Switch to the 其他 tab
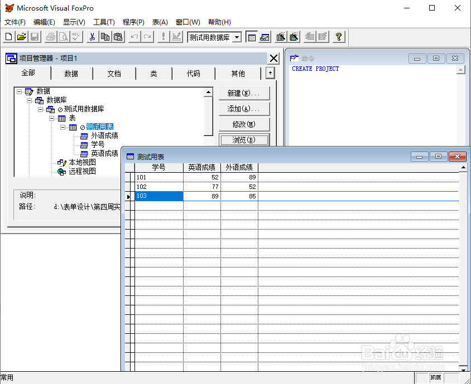The image size is (471, 384). (x=238, y=74)
